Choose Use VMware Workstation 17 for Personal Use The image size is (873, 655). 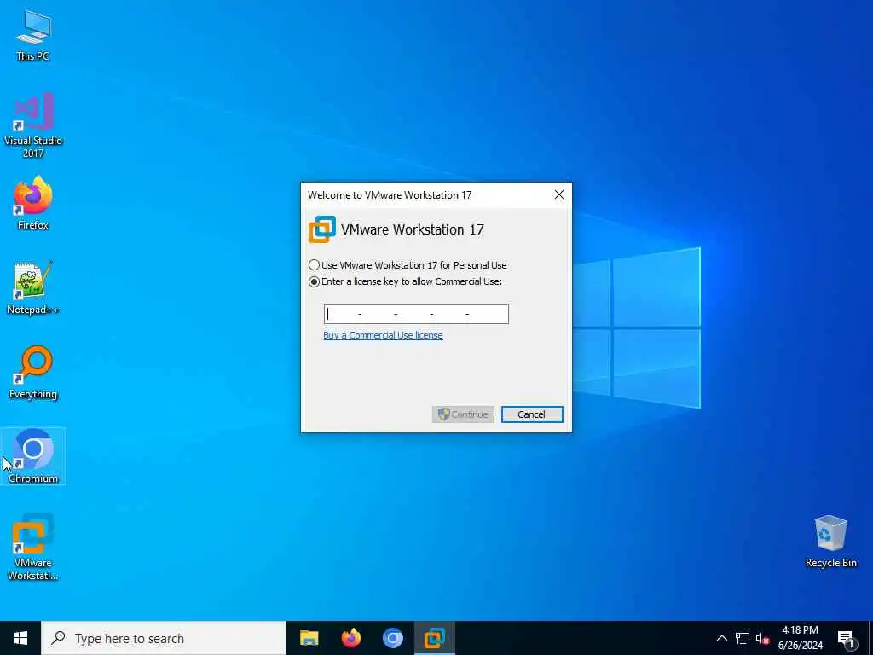pyautogui.click(x=408, y=265)
